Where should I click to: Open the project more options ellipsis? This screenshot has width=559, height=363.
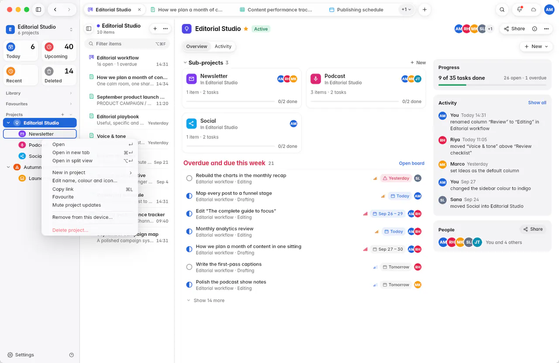point(546,29)
